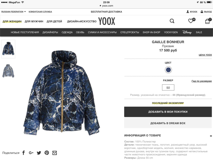Click Добавить в мои покупки button
Viewport: 213px width, 160px height.
(x=168, y=112)
